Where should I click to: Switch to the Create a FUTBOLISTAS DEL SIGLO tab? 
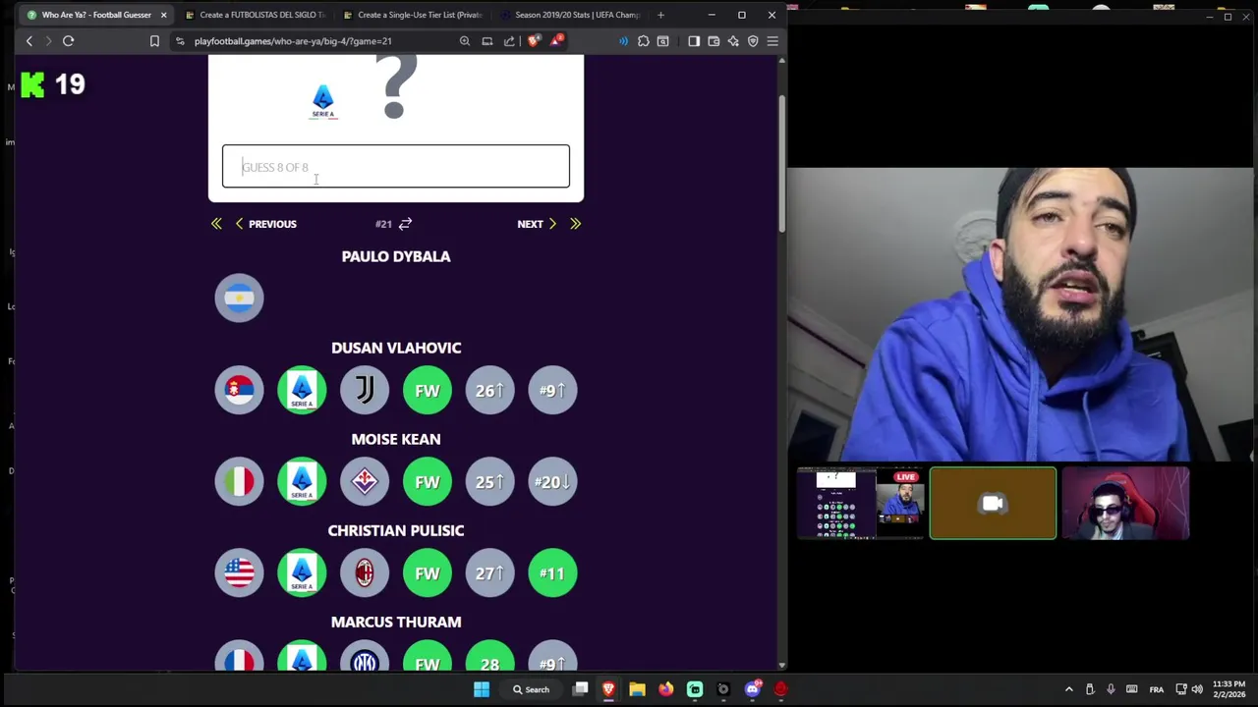[256, 15]
